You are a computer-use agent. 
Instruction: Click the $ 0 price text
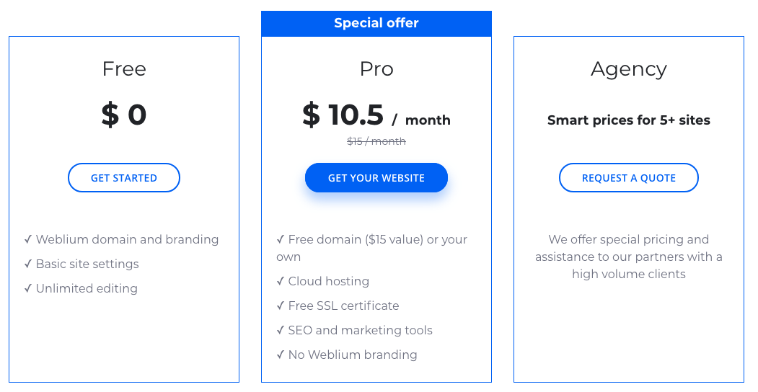coord(124,115)
